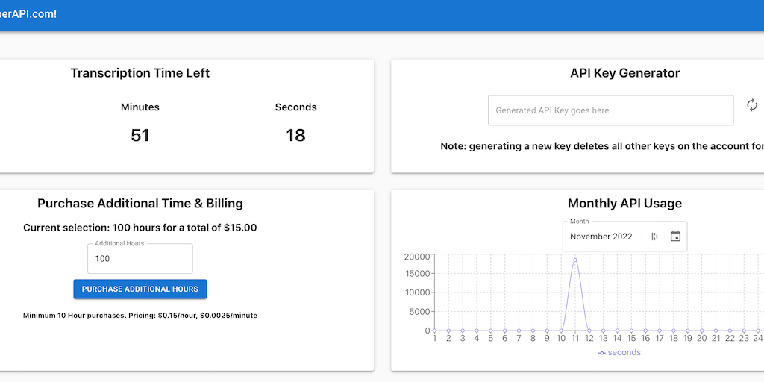764x382 pixels.
Task: Click the peak data point on day 11
Action: pyautogui.click(x=575, y=260)
